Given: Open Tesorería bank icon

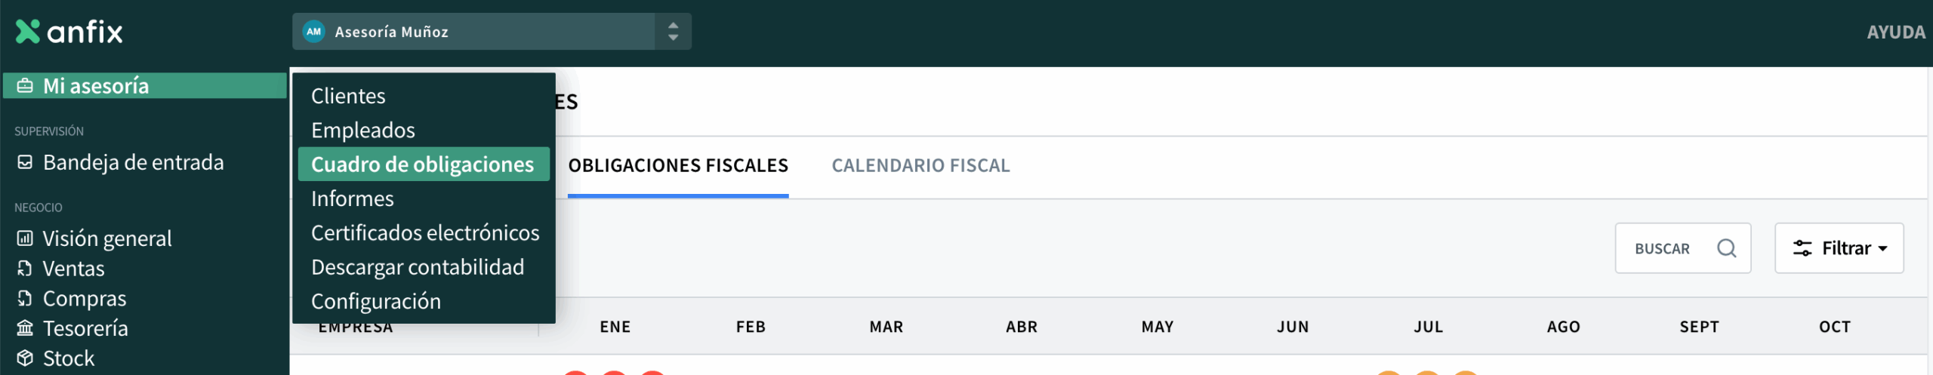Looking at the screenshot, I should 25,328.
